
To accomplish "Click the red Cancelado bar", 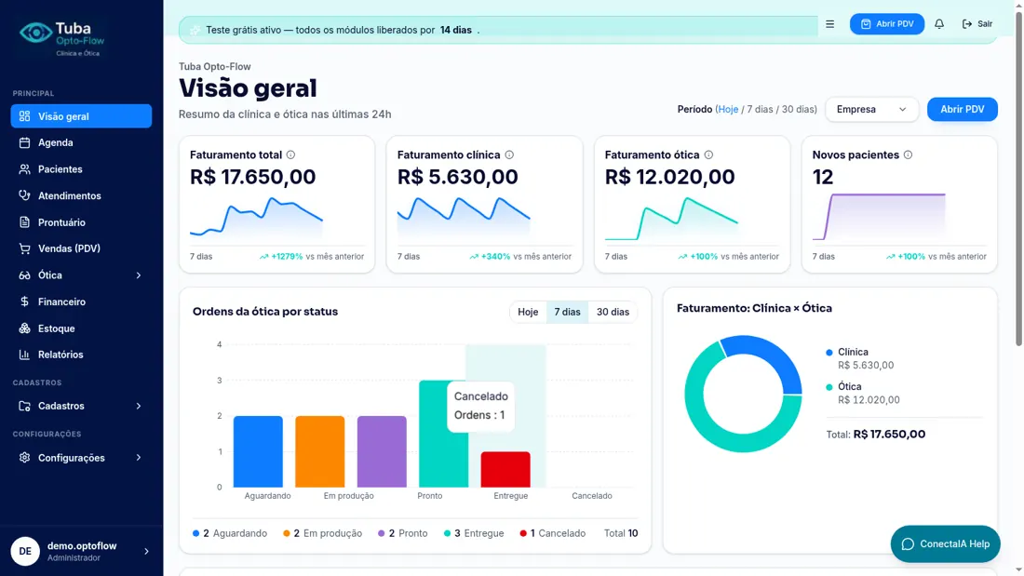I will pos(505,469).
